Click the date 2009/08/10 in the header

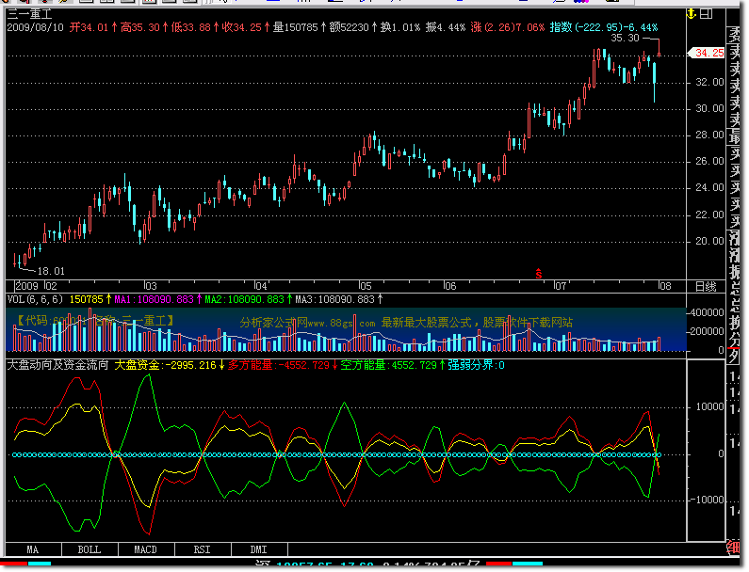tap(36, 27)
